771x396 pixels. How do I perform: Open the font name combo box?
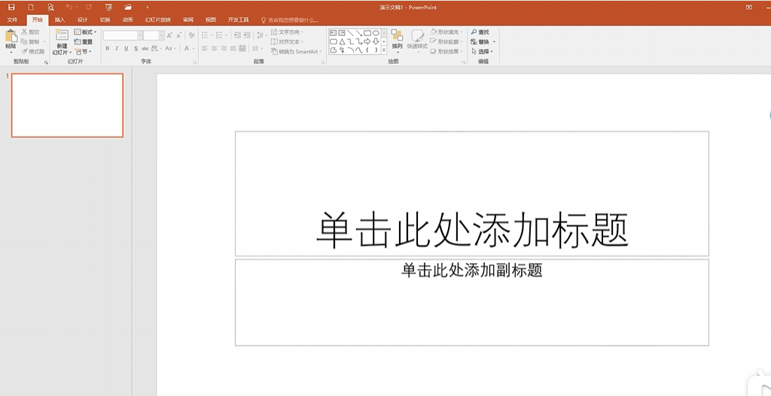[x=121, y=35]
